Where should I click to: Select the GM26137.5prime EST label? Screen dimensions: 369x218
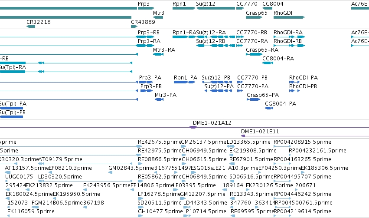click(203, 142)
